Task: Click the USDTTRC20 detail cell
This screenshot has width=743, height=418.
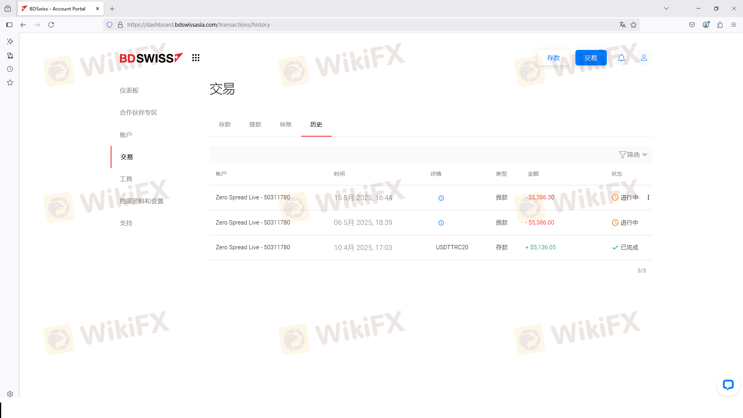Action: [452, 247]
